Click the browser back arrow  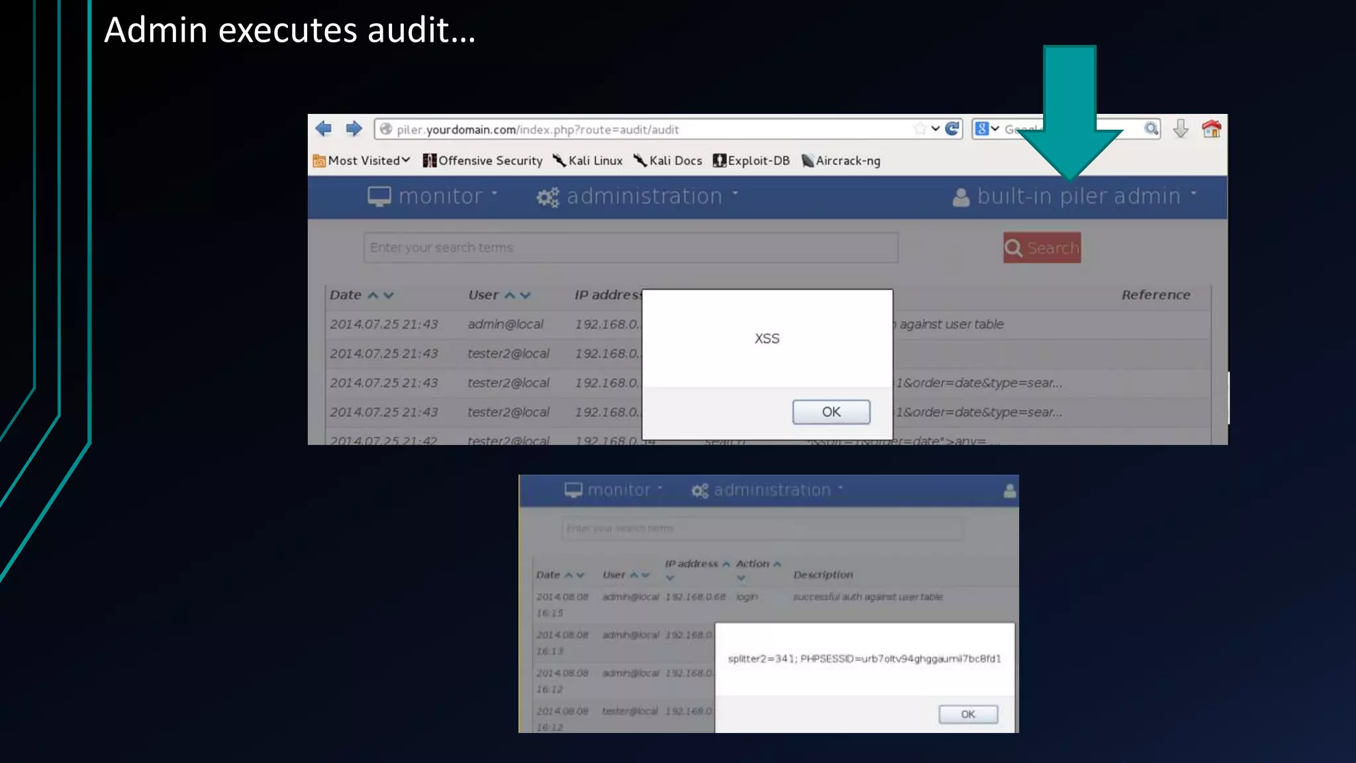323,128
